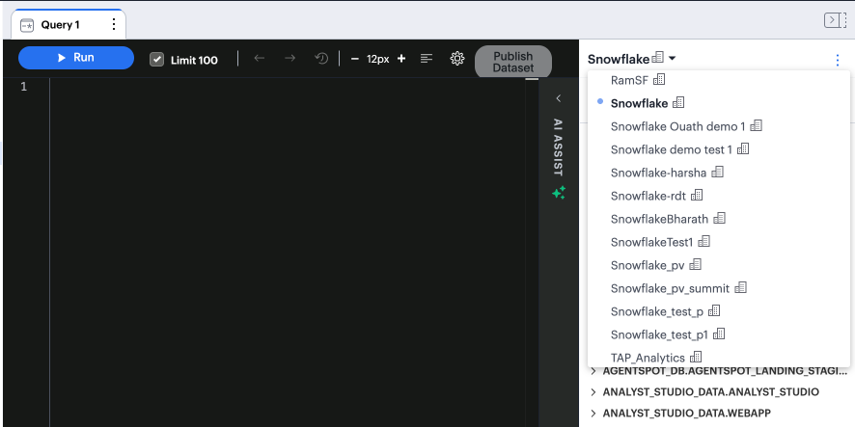Choose Snowflake_pv connection

(x=719, y=265)
